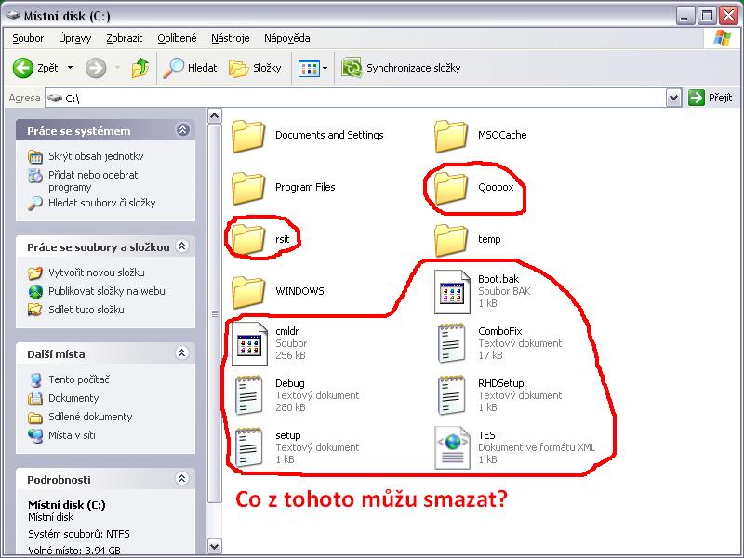
Task: Open the Oblíbené menu
Action: point(177,38)
